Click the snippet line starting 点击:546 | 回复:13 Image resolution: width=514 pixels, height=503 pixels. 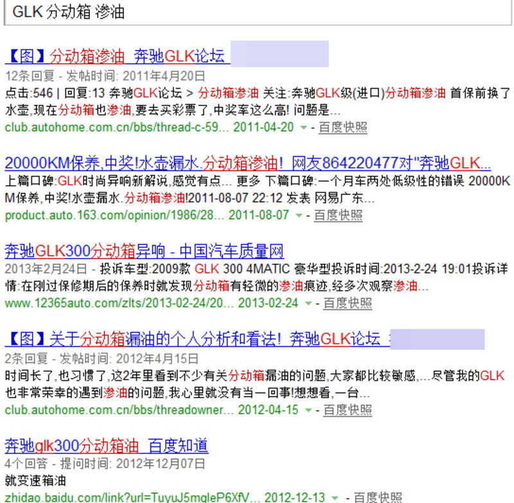[x=258, y=93]
